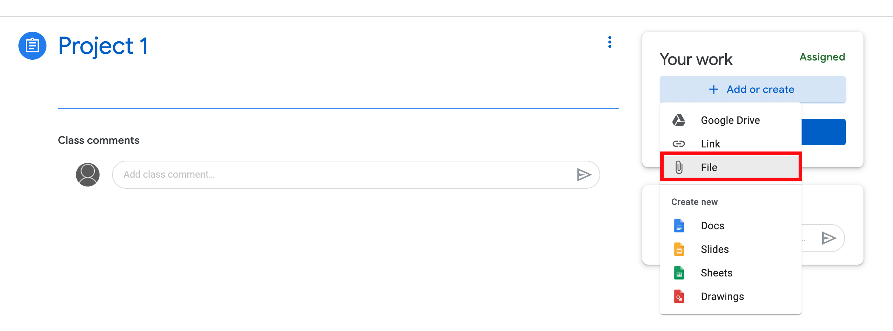Select the Docs creation icon

click(x=678, y=226)
